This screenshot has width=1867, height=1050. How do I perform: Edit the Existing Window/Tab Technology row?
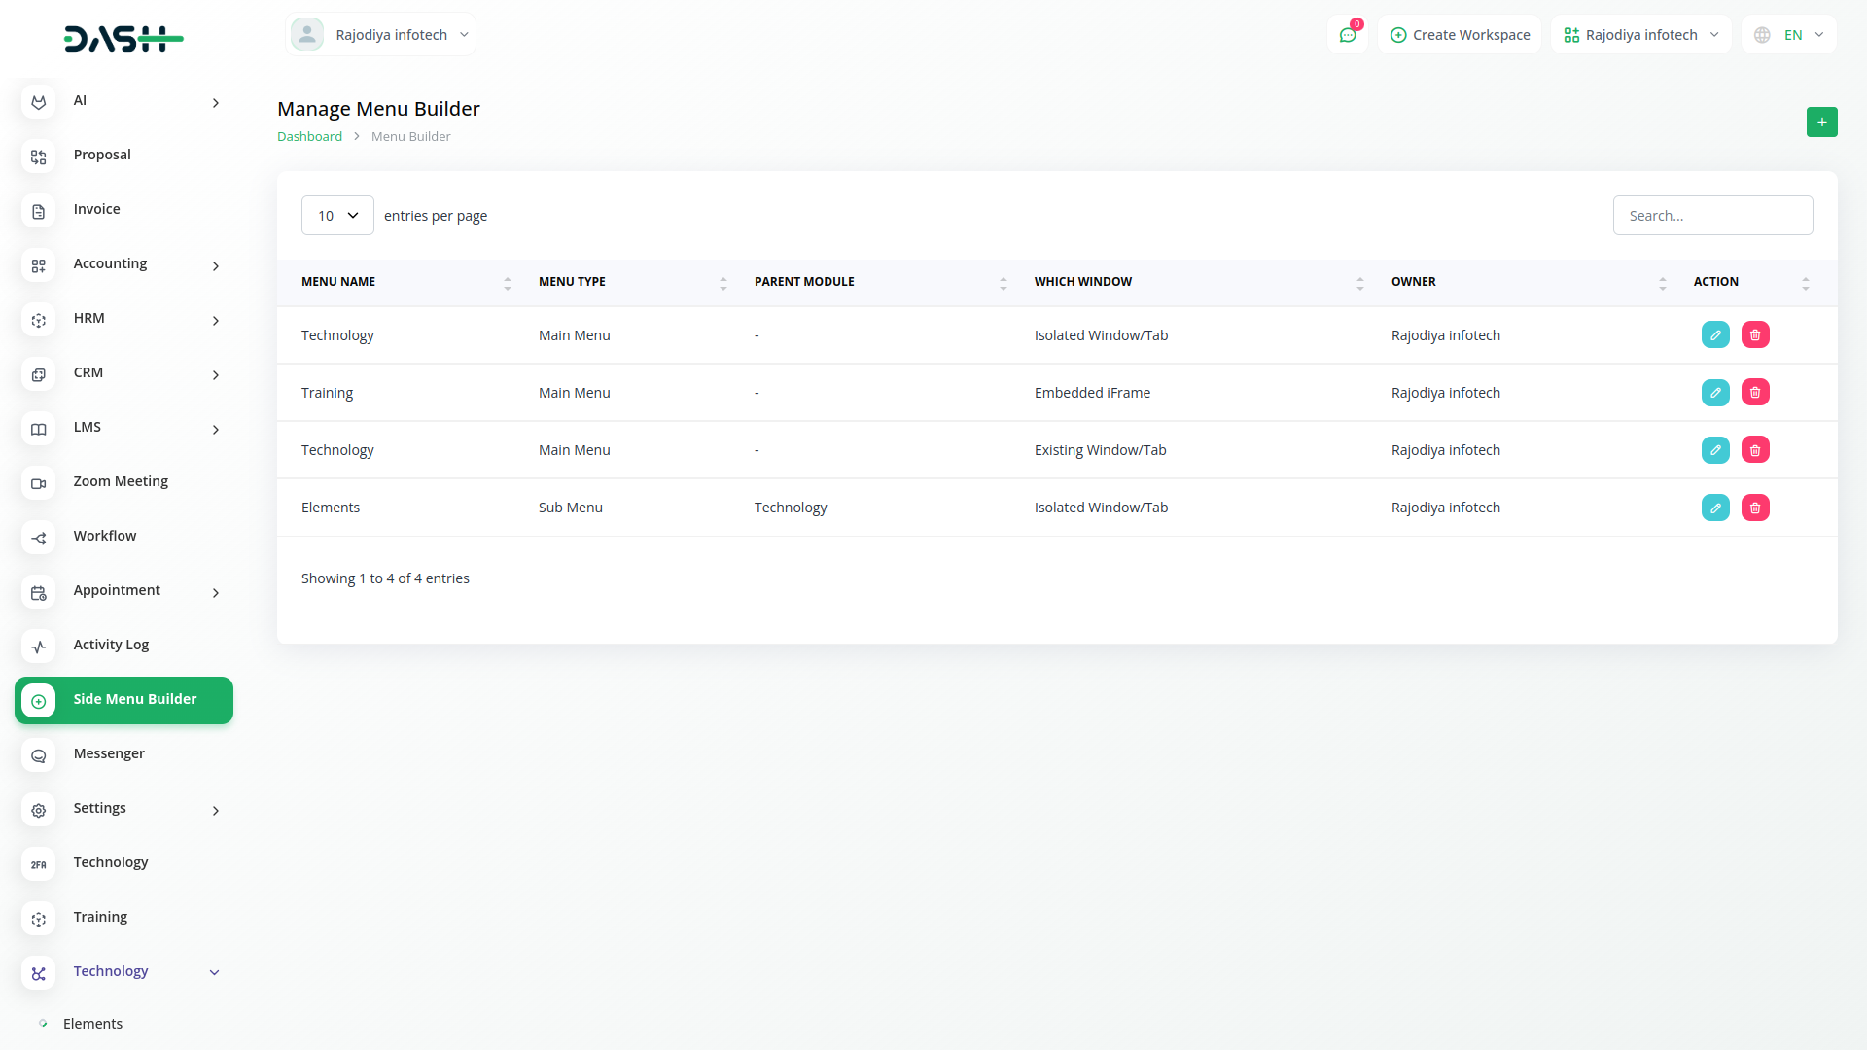(x=1715, y=450)
